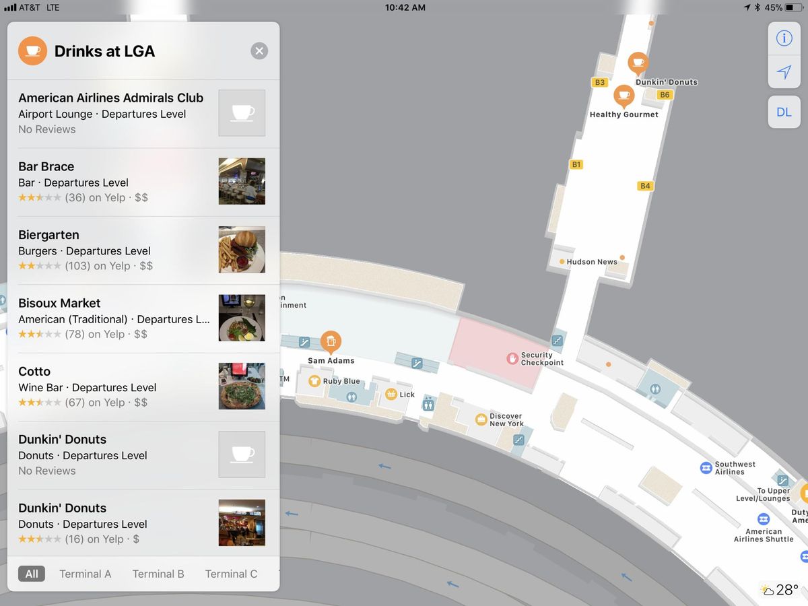The width and height of the screenshot is (808, 606).
Task: Close the Drinks at LGA panel
Action: pos(259,51)
